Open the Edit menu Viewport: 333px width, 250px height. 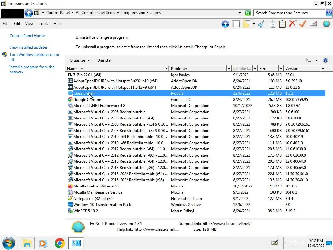(17, 24)
